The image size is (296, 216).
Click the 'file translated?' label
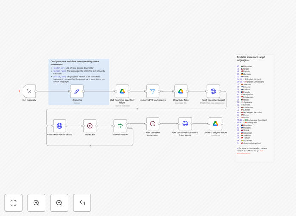pyautogui.click(x=120, y=135)
